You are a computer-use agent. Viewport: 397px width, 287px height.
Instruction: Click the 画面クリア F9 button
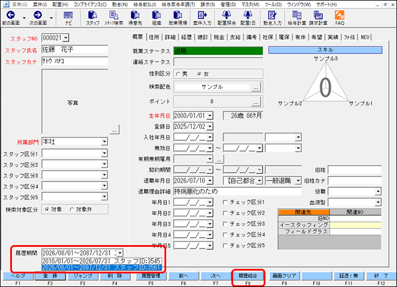(x=284, y=276)
